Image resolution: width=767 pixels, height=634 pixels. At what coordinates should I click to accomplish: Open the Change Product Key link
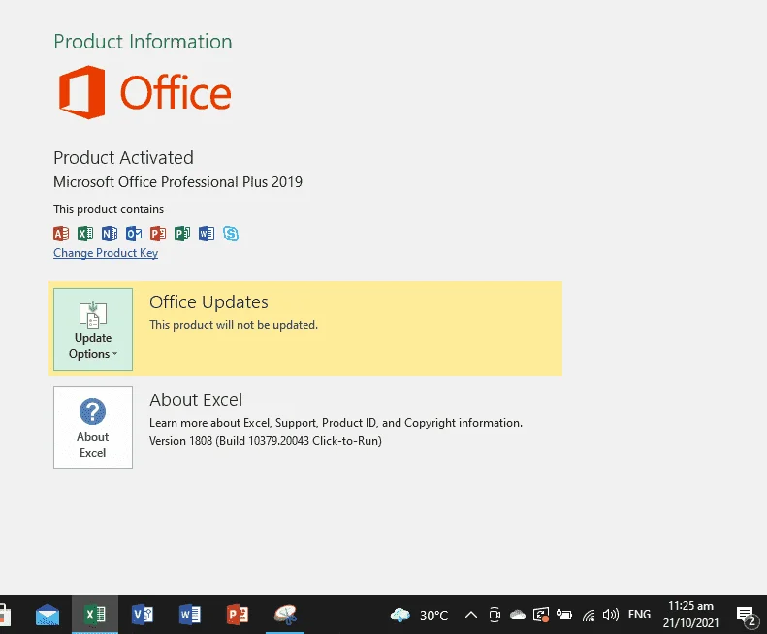pos(106,253)
